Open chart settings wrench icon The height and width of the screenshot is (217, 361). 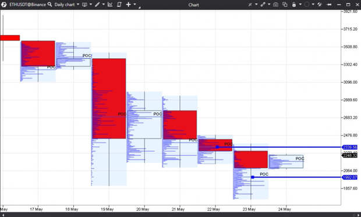[x=319, y=5]
